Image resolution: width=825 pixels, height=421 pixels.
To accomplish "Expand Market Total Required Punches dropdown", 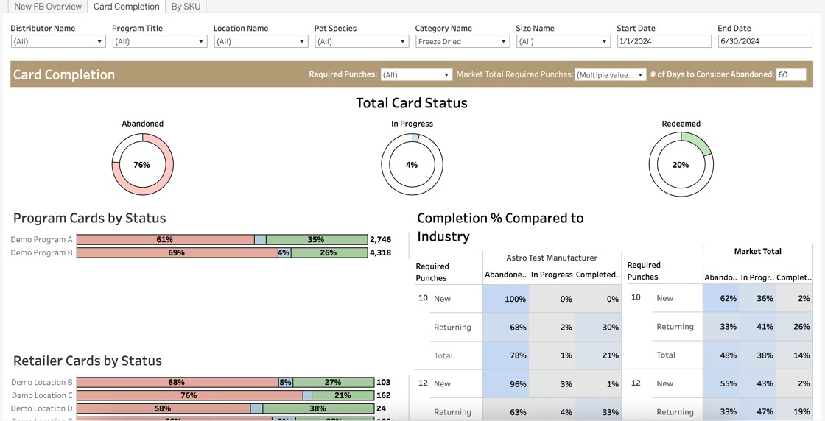I will 610,75.
